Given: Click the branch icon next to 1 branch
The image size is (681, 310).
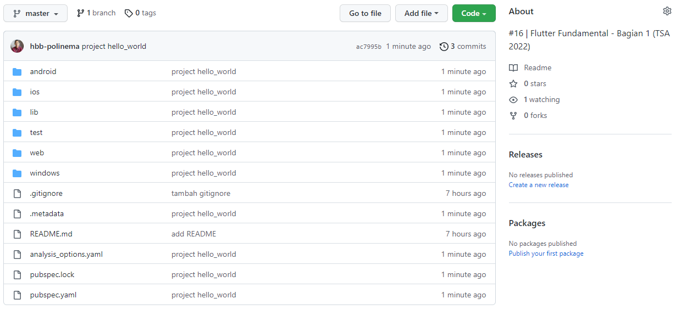Looking at the screenshot, I should click(x=80, y=13).
